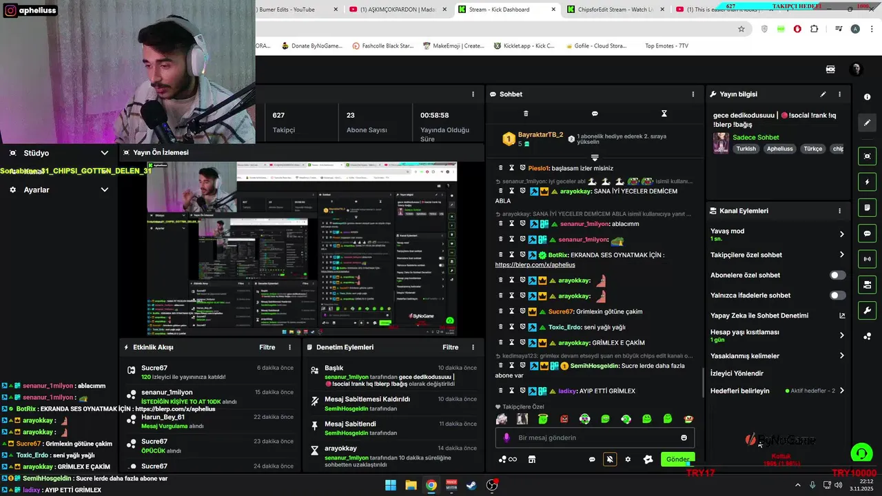Viewport: 882px width, 496px height.
Task: Toggle Yalnızca ifadelerle sohbet switch
Action: 837,296
